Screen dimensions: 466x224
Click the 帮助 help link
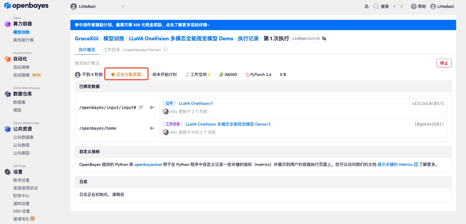pyautogui.click(x=422, y=7)
